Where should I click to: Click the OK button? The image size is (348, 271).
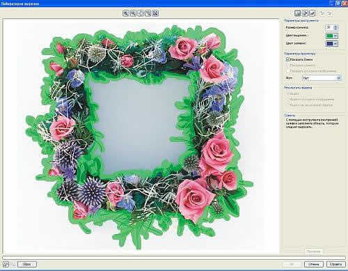coord(292,264)
